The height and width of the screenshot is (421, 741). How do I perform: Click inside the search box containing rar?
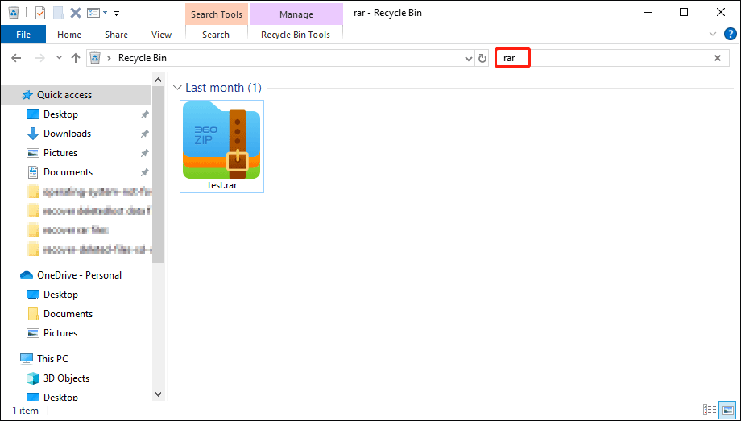612,58
